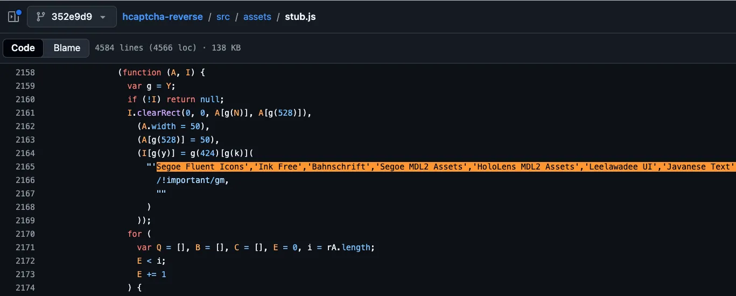Click the file size info "4584 lines (4566 loc) · 138 KB"

(167, 48)
